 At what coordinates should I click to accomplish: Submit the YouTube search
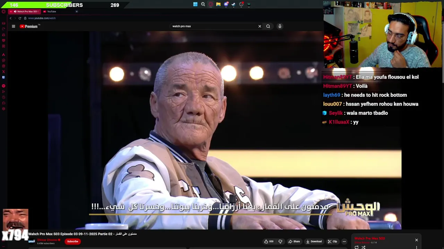pos(268,26)
